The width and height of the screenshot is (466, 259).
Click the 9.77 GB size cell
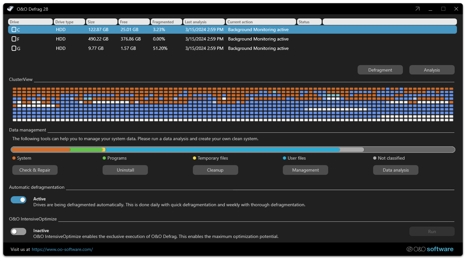pos(96,48)
